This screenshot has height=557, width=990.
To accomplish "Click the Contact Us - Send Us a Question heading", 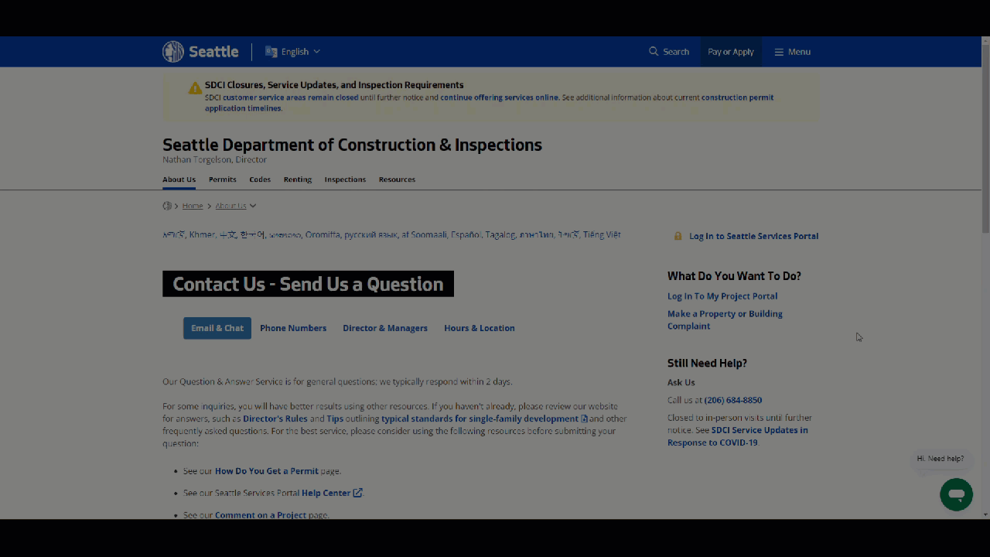I will pyautogui.click(x=308, y=284).
